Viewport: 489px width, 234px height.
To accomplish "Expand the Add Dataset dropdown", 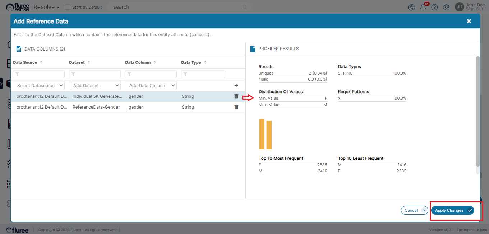I will click(x=95, y=86).
